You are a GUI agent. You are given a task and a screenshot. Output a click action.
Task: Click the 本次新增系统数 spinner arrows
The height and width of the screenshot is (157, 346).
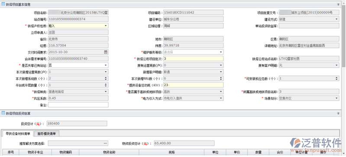click(106, 79)
